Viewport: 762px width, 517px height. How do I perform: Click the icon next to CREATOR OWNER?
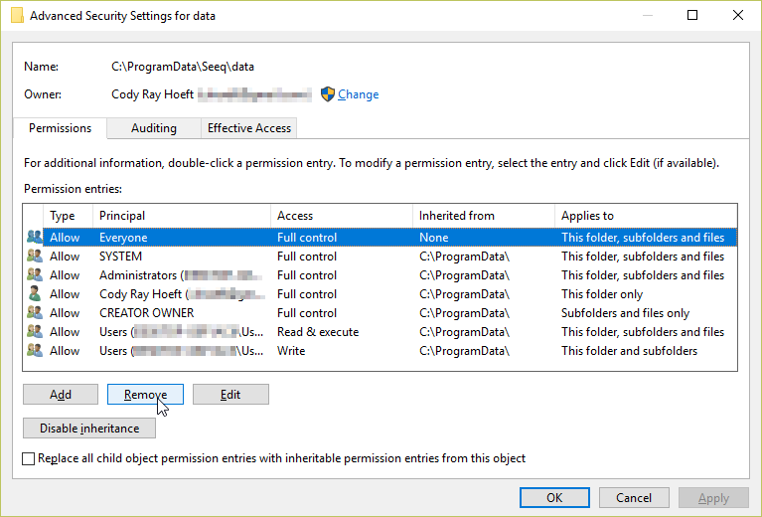[x=35, y=313]
